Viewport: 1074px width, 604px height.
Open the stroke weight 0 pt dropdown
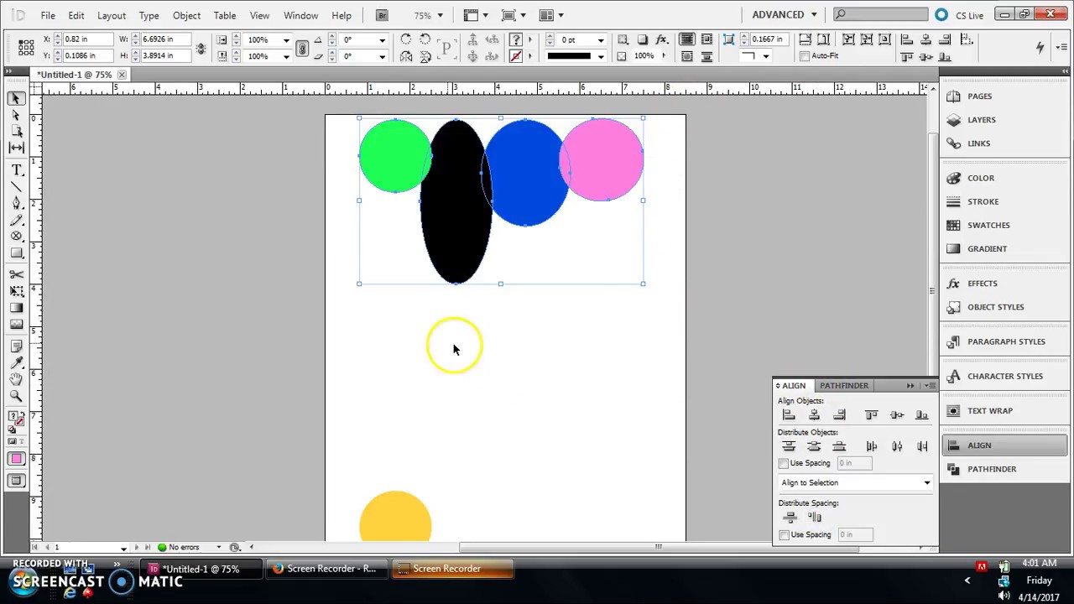click(601, 39)
